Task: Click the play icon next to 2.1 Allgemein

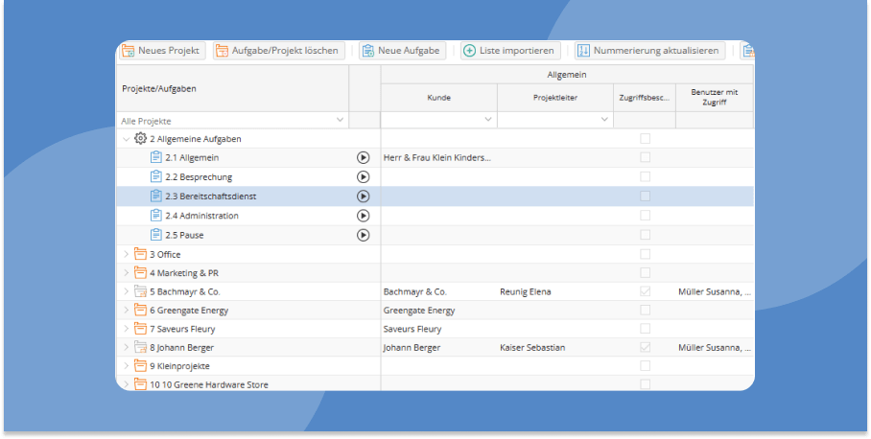Action: click(363, 157)
